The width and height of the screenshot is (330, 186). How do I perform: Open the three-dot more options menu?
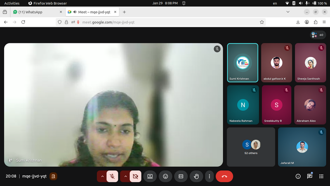pos(210,176)
